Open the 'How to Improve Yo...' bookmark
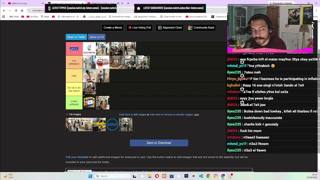Viewport: 320px width, 180px height. pos(197,17)
